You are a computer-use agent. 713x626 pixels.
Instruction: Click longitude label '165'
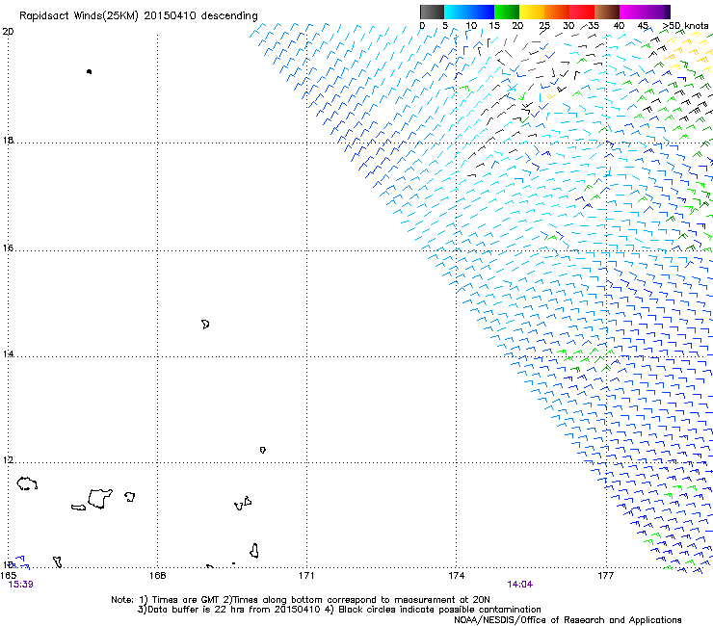coord(8,575)
